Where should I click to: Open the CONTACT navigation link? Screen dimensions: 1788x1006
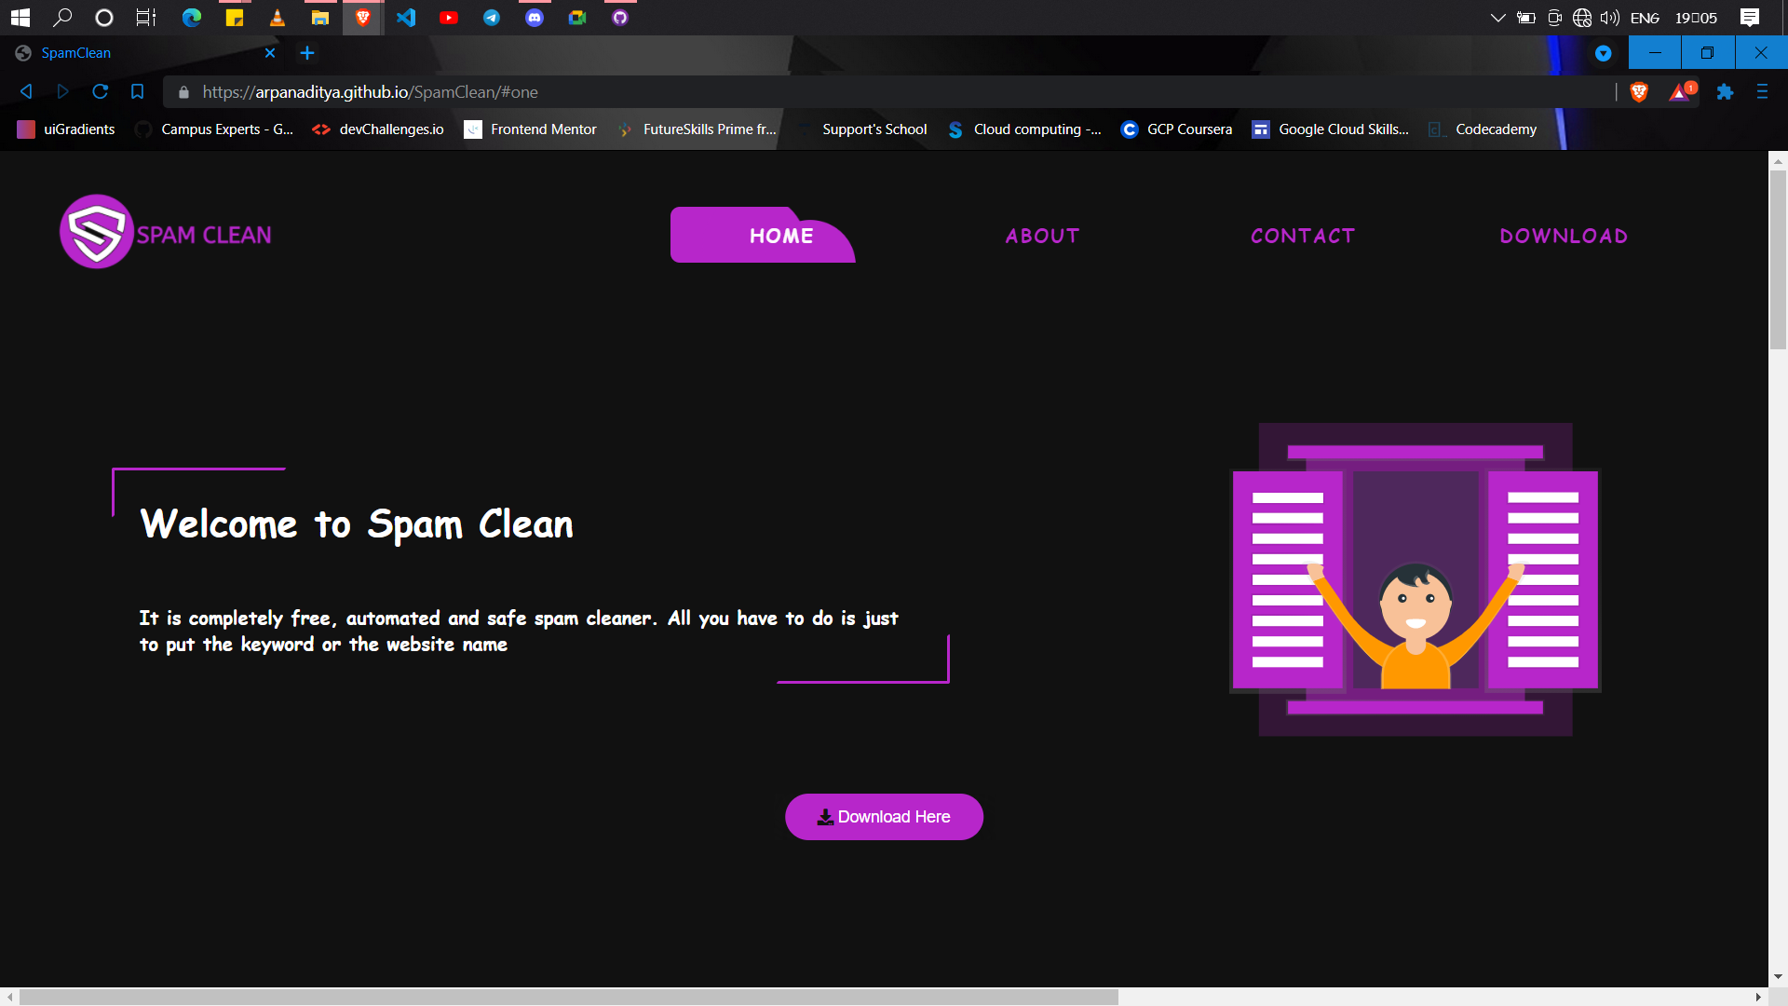tap(1302, 236)
